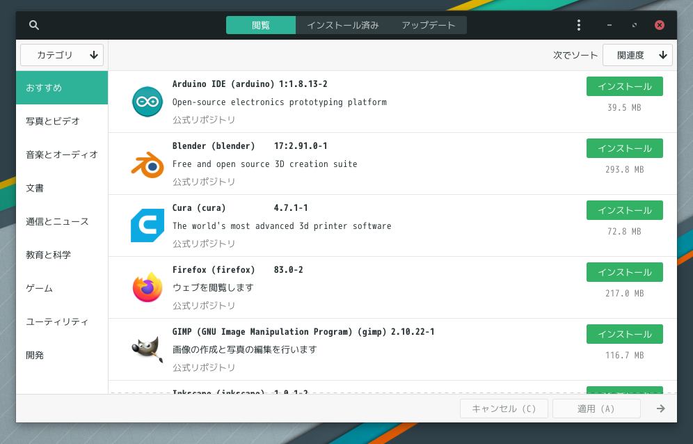Viewport: 693px width, 444px height.
Task: Click the 次でソート label
Action: click(x=575, y=55)
